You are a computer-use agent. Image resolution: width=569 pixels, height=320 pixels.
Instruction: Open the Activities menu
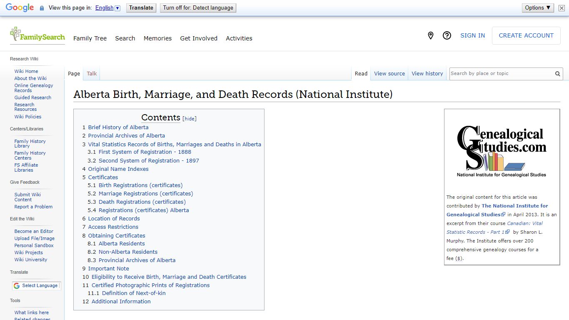point(239,38)
